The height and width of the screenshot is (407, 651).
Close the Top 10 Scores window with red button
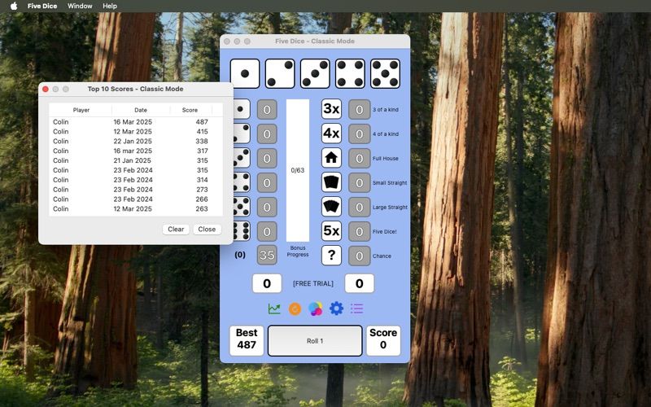[46, 89]
